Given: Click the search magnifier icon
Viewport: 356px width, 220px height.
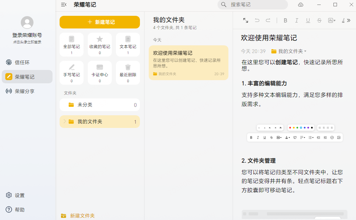Looking at the screenshot, I should click(x=223, y=5).
